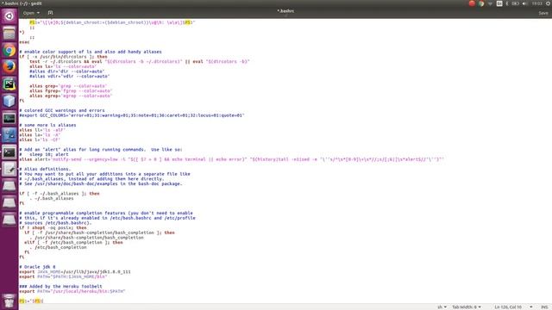552x310 pixels.
Task: Click the Open button in gedit header
Action: click(28, 13)
